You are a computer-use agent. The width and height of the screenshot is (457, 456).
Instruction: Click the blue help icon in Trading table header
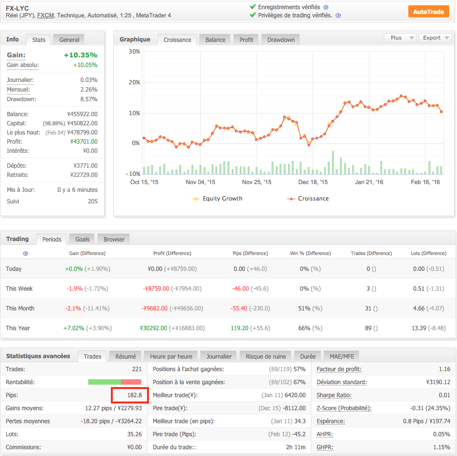(26, 254)
